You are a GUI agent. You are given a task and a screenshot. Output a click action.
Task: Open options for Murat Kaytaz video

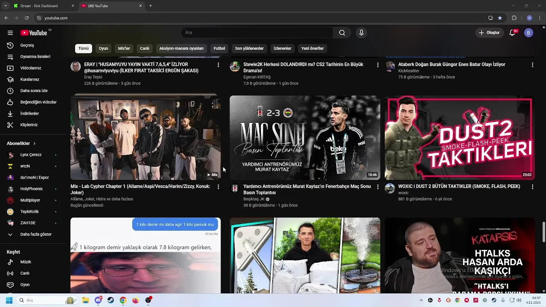point(378,187)
